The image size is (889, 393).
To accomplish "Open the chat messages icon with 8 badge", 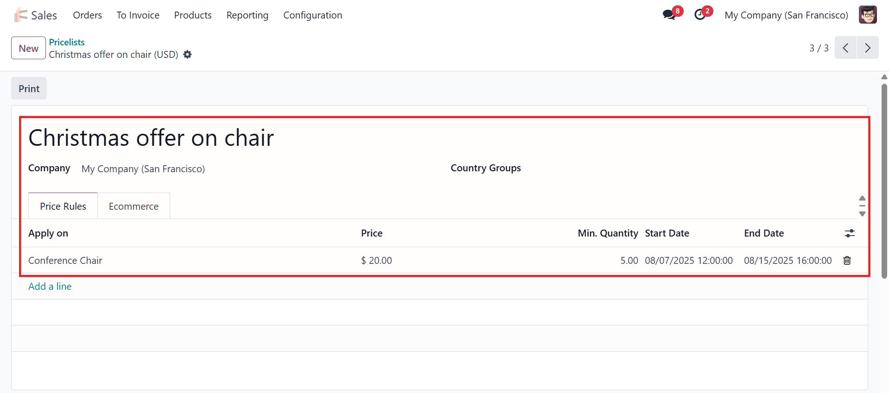I will coord(669,15).
